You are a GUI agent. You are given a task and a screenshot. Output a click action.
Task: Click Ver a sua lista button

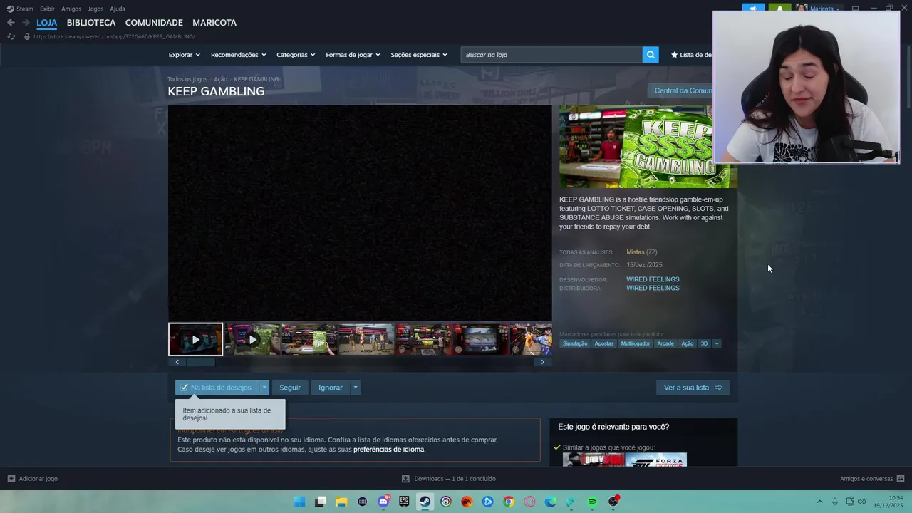(693, 388)
